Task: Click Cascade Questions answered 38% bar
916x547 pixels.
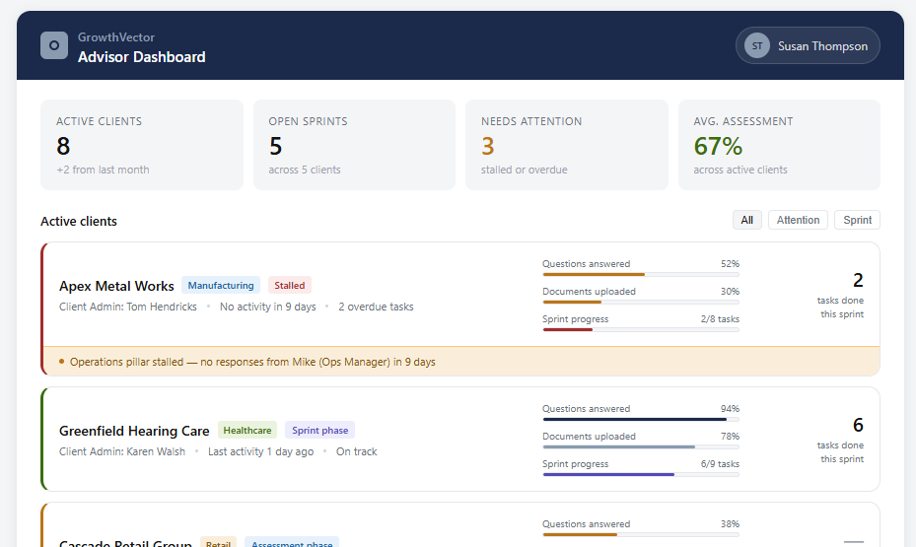Action: 641,534
